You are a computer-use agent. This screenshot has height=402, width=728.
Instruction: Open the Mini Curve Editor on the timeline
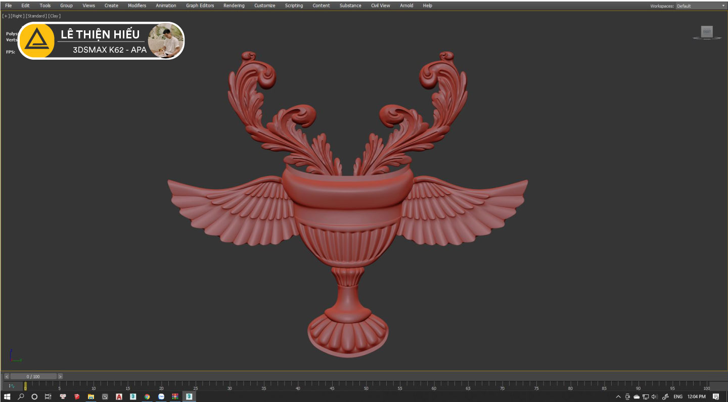pyautogui.click(x=12, y=386)
